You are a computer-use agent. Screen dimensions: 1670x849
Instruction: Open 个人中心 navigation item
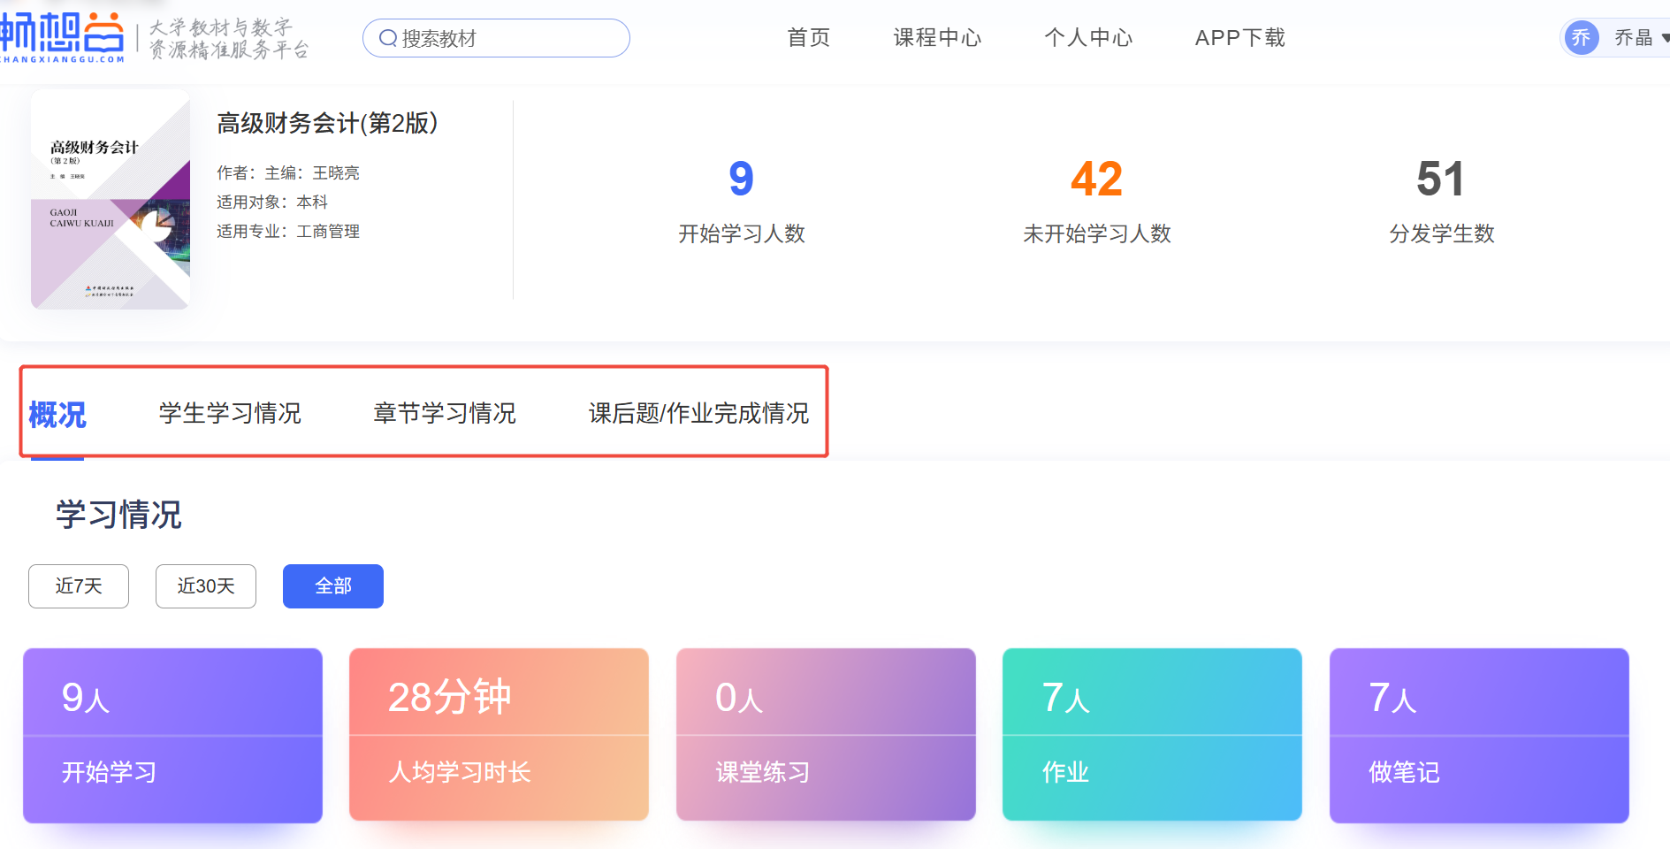coord(1087,38)
